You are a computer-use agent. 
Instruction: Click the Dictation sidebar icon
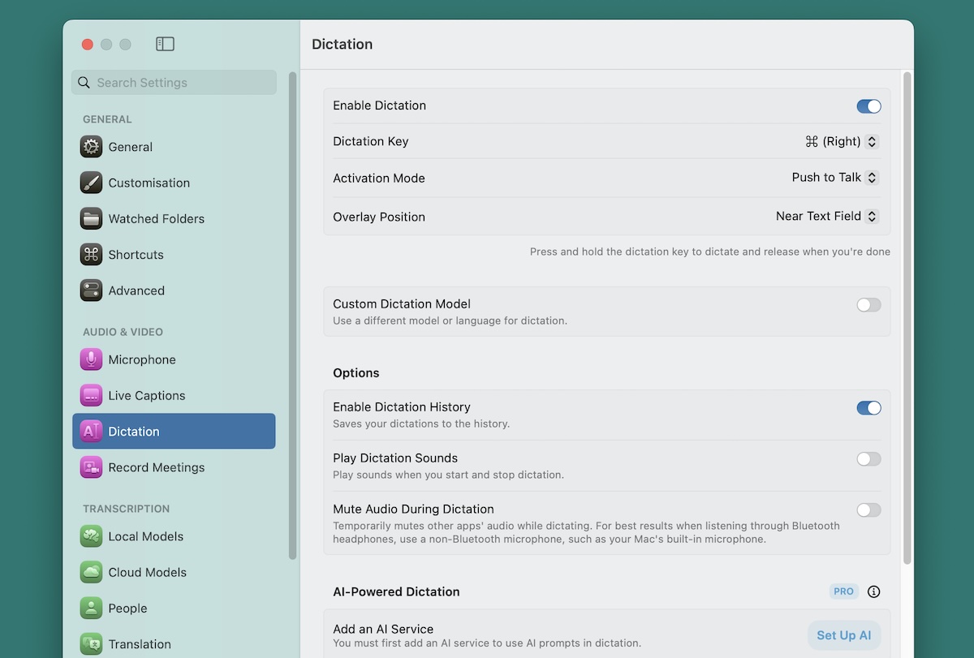pyautogui.click(x=91, y=432)
